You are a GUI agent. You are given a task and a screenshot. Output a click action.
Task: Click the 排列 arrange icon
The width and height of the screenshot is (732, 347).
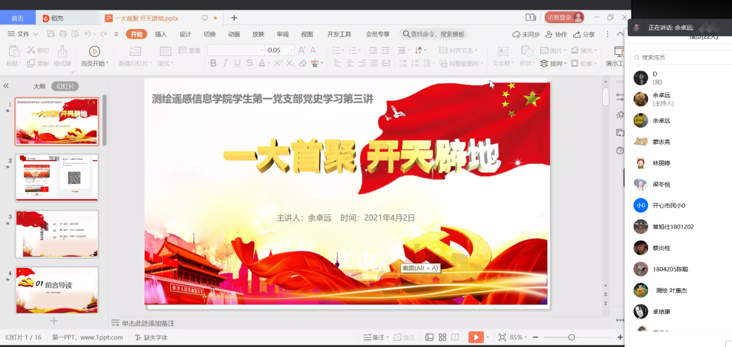point(544,64)
